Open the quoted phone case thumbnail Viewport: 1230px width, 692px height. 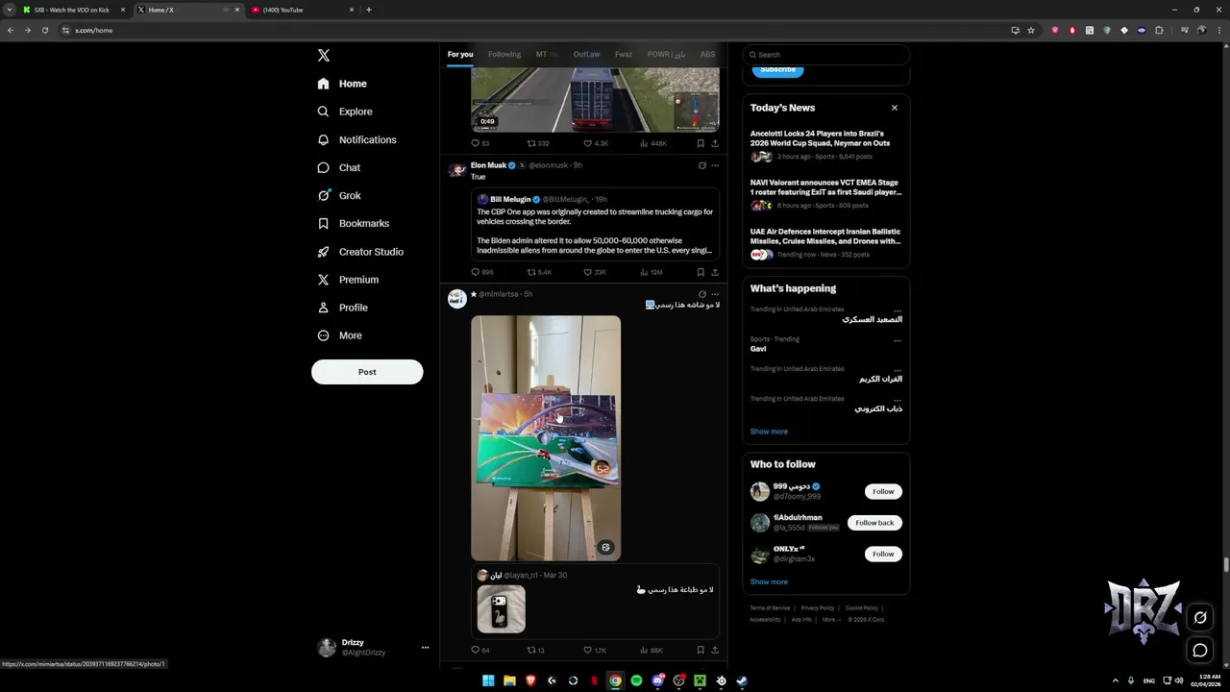[x=501, y=609]
